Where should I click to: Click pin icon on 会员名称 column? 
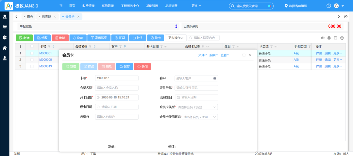(94, 46)
